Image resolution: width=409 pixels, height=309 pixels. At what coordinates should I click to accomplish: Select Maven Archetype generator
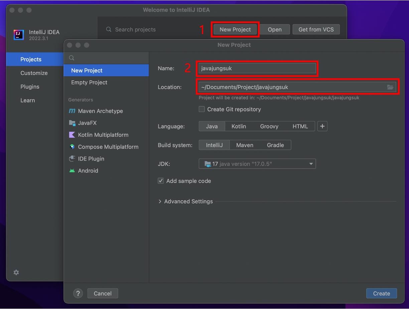pyautogui.click(x=106, y=111)
